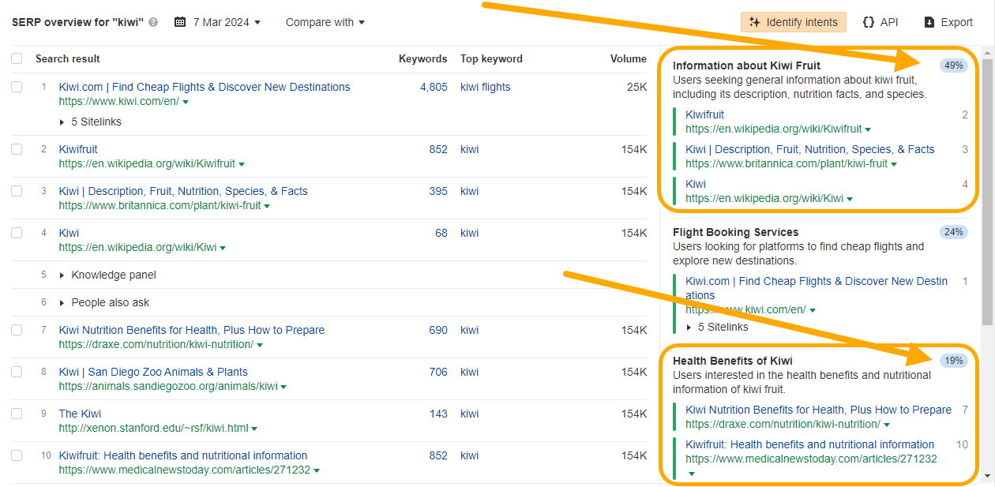Click the 4,805 keywords count for Kiwi.com
The width and height of the screenshot is (995, 487).
point(434,87)
